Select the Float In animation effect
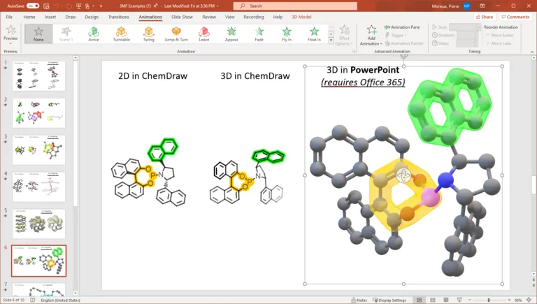537x304 pixels. (x=314, y=34)
